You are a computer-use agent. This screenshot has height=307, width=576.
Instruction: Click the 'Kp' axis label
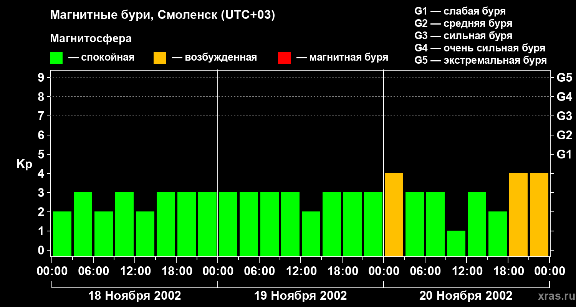[24, 165]
